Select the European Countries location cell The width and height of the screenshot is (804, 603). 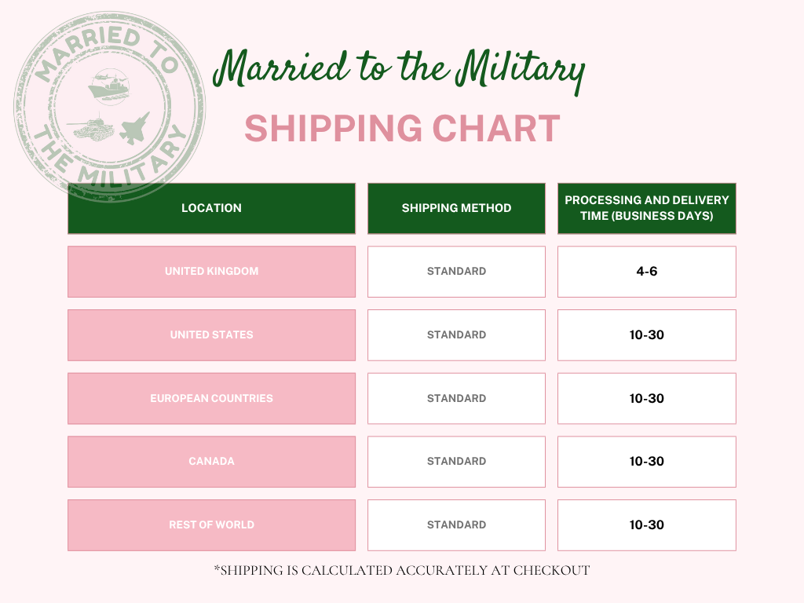(211, 398)
